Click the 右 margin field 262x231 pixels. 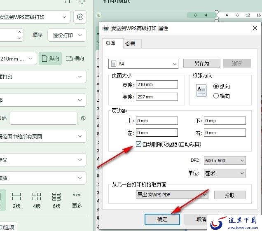pyautogui.click(x=225, y=133)
